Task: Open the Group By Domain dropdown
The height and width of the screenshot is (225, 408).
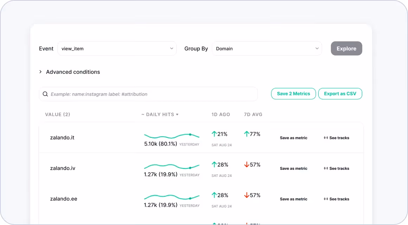Action: (x=267, y=49)
